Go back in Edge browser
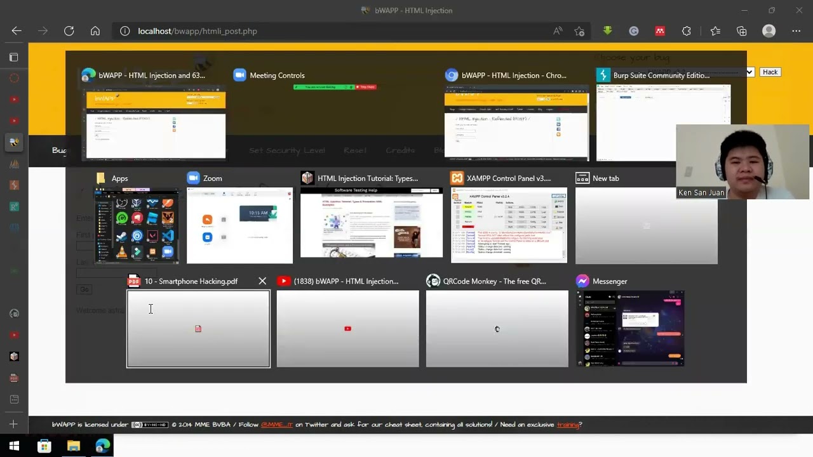The height and width of the screenshot is (457, 813). (x=17, y=31)
